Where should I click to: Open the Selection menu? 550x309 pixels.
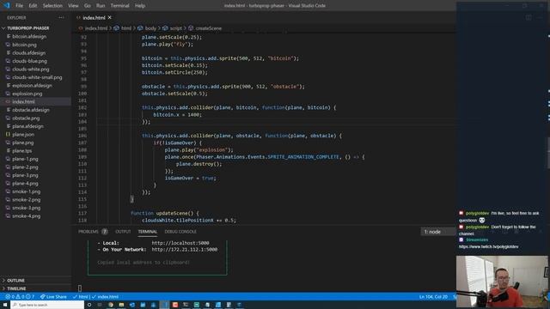(x=52, y=6)
